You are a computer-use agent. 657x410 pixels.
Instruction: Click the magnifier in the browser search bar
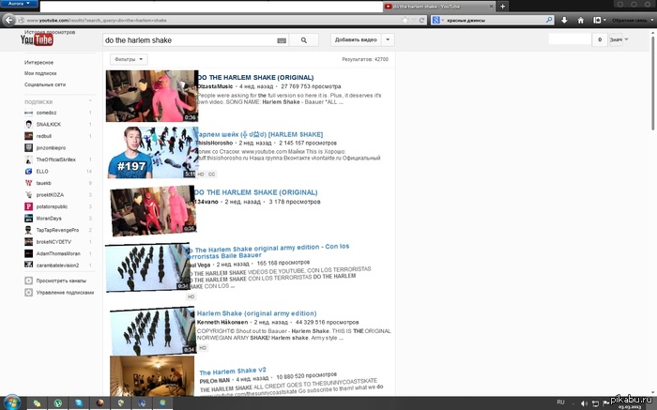[549, 20]
